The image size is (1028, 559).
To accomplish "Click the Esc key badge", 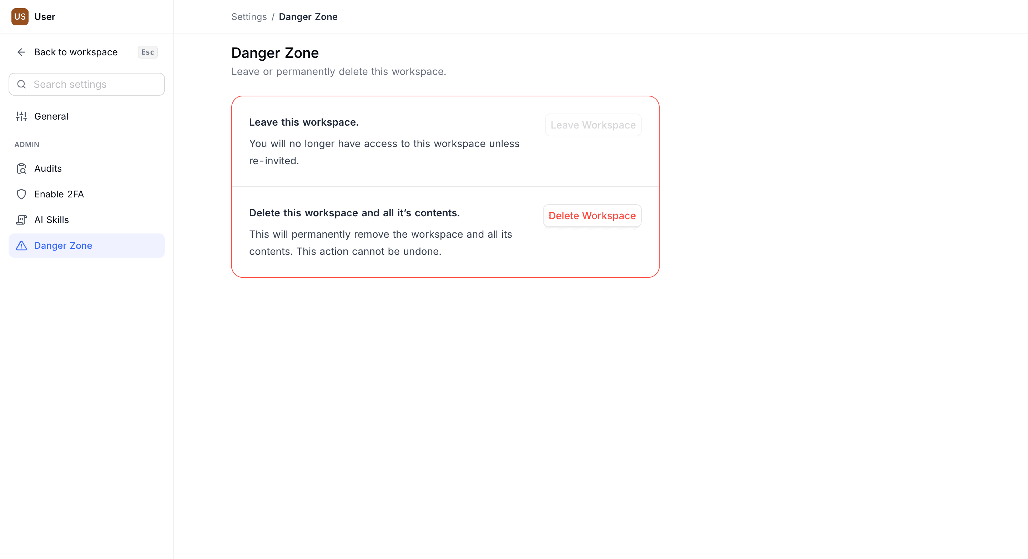I will [x=148, y=52].
